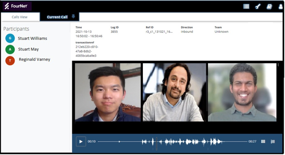Open the user profile icon
Screen dimensions: 285x155
click(280, 6)
